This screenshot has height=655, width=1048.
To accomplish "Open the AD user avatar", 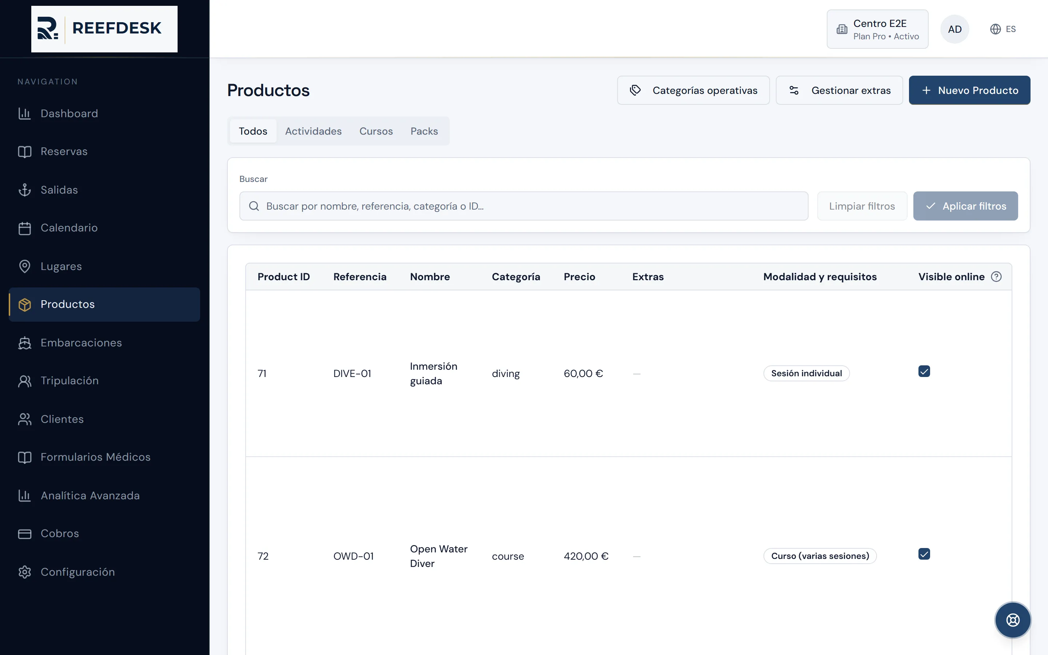I will (x=954, y=29).
